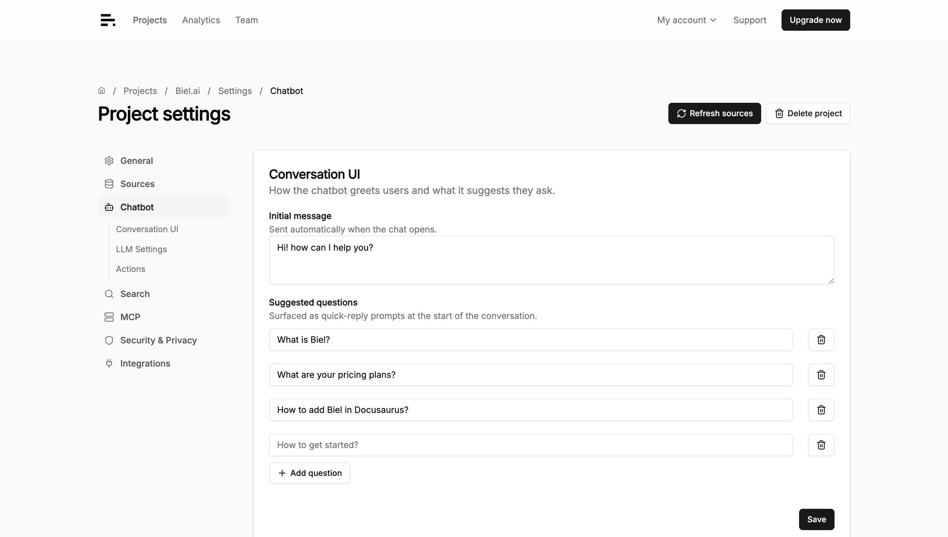Click the 'How to add Biel in Docusaurus?' field
This screenshot has width=948, height=537.
click(x=531, y=410)
